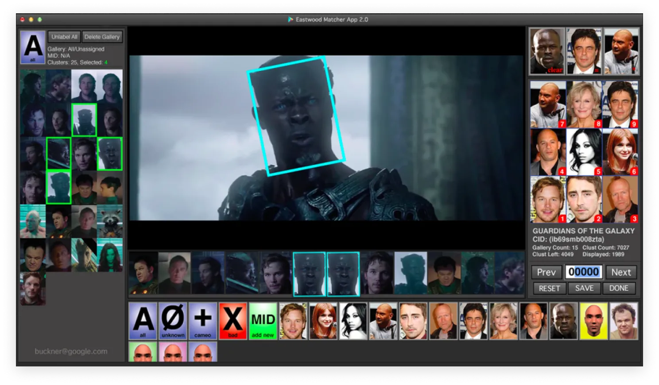
Task: Click the Unlabel All button
Action: tap(64, 37)
